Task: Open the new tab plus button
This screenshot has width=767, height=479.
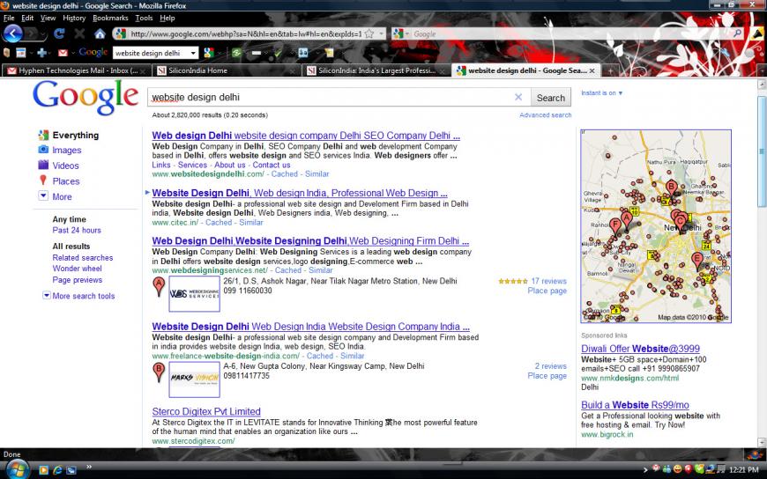Action: pos(609,70)
